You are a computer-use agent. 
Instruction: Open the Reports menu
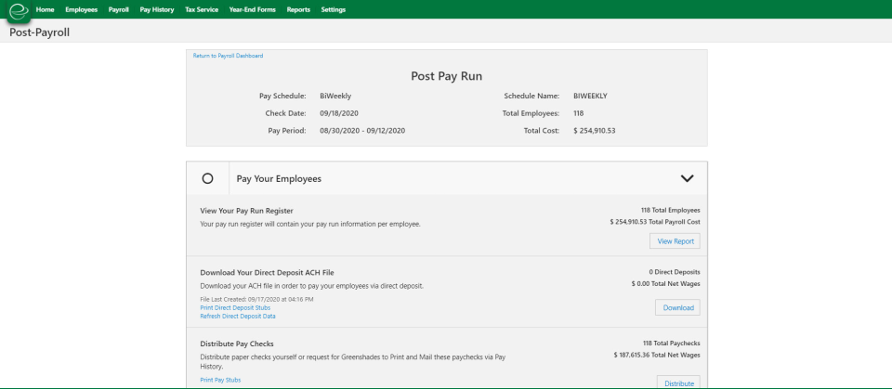[298, 9]
